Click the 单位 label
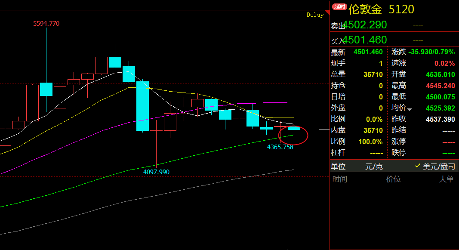 point(338,167)
